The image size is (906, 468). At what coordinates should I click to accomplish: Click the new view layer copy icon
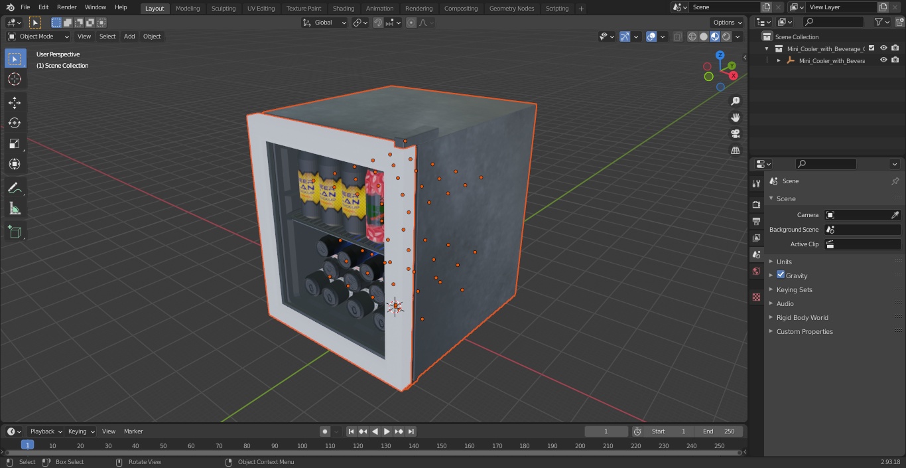tap(883, 7)
